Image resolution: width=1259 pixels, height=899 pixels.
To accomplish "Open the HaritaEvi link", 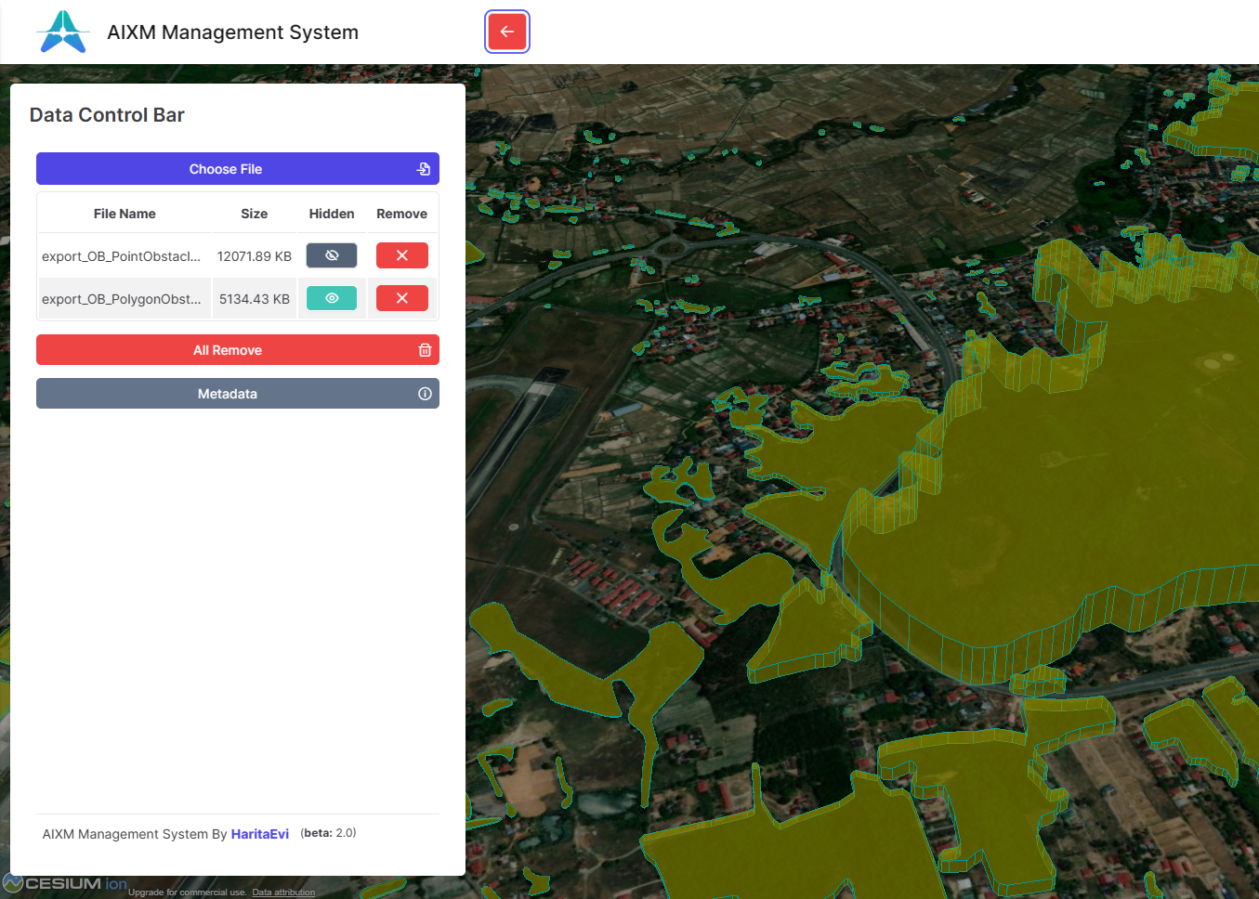I will point(259,834).
